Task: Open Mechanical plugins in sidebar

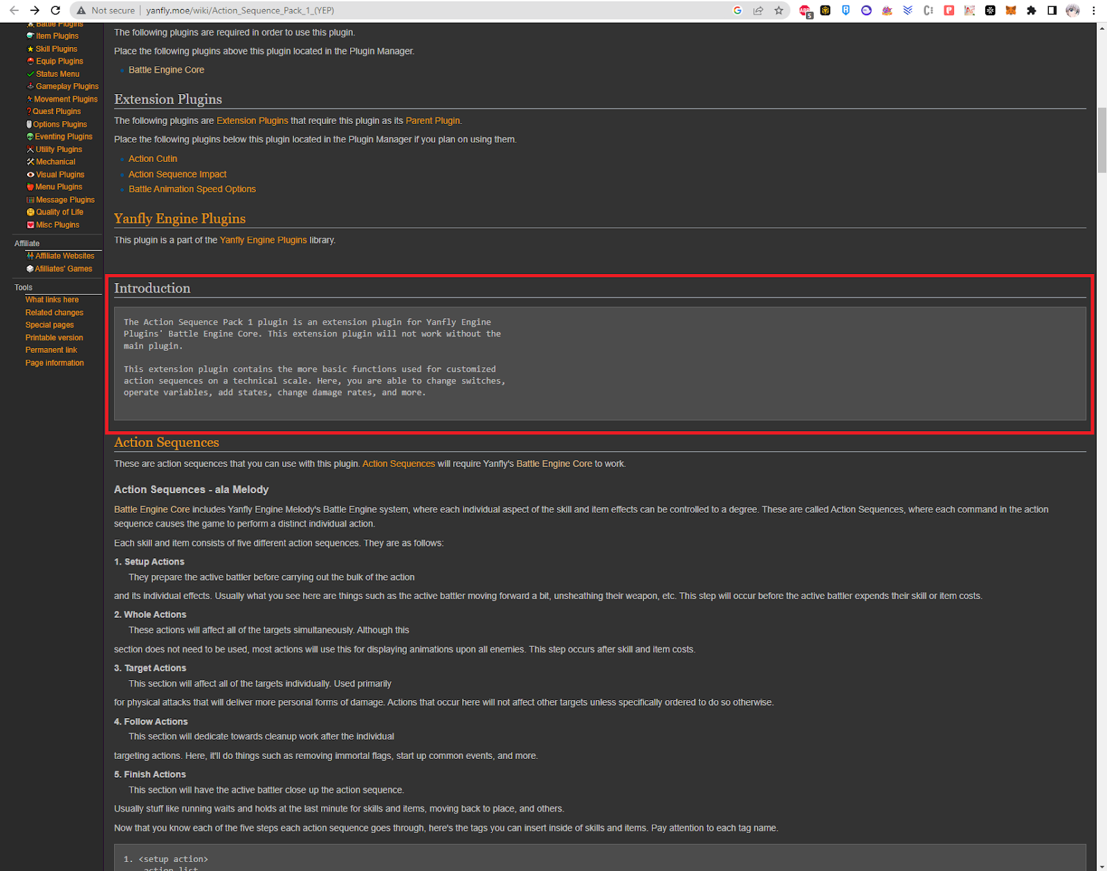Action: pyautogui.click(x=55, y=162)
